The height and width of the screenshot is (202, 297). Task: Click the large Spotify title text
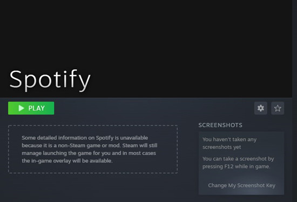tap(50, 79)
